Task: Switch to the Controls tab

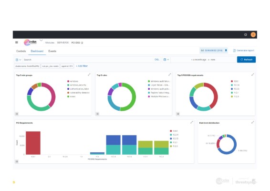Action: 21,51
